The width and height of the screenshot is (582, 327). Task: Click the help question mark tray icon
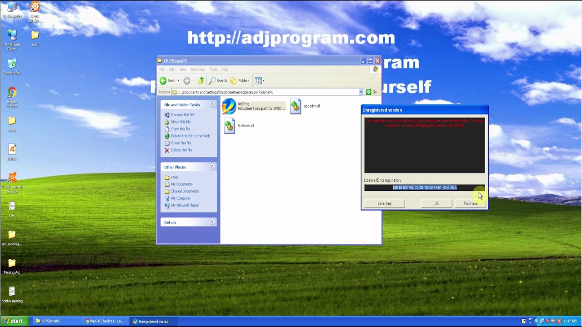point(524,321)
